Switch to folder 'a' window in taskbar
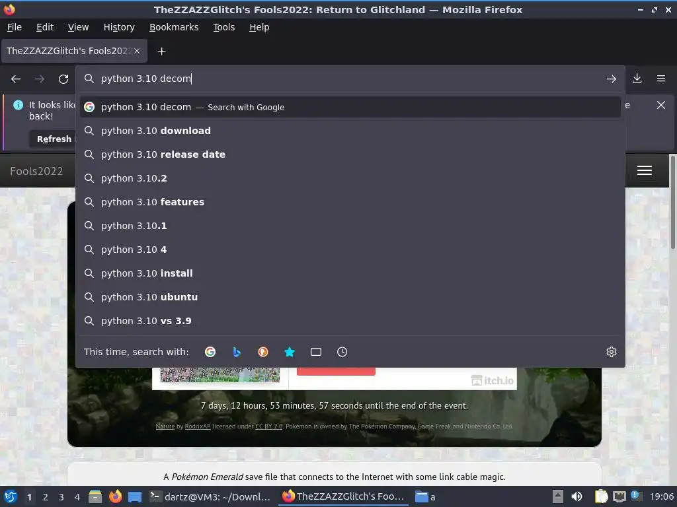The image size is (677, 507). (425, 496)
